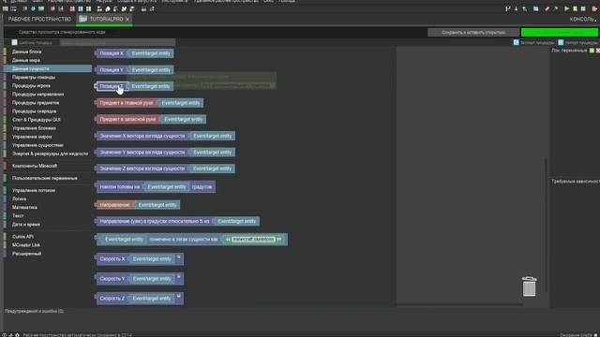Select the Управление миром category

pos(32,137)
